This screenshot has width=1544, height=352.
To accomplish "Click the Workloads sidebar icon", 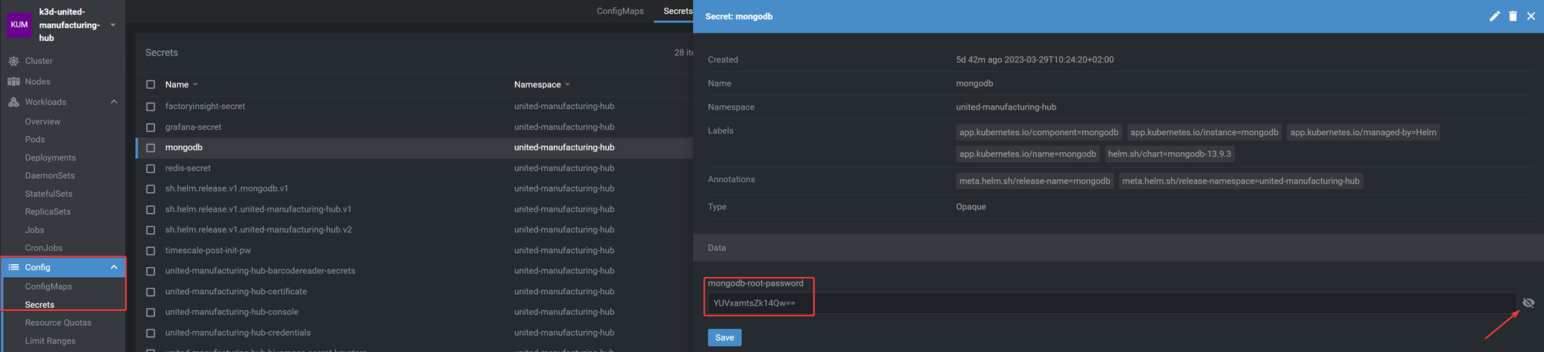I will click(x=13, y=102).
